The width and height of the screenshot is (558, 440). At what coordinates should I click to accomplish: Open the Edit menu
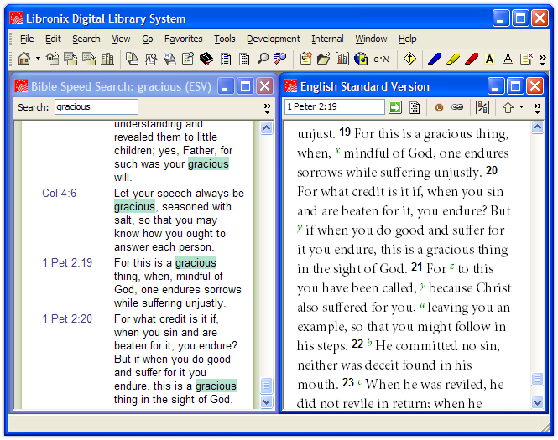53,39
